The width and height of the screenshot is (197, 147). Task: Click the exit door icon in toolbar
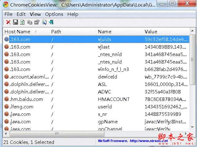coord(51,22)
